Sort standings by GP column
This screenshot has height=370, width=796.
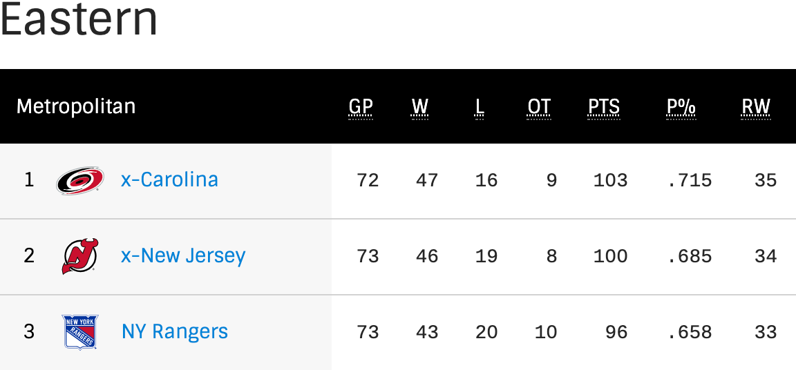(361, 107)
